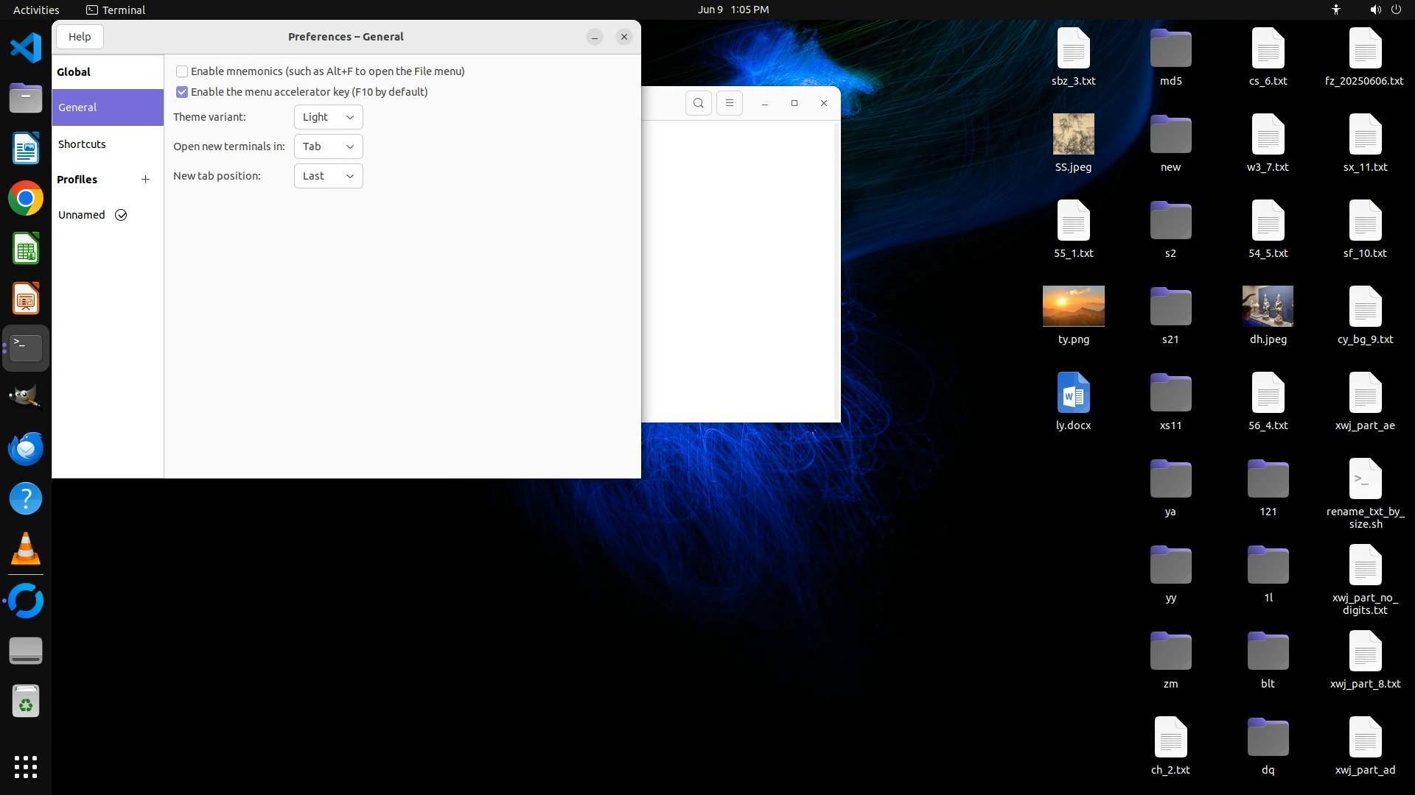
Task: Expand the New tab position dropdown
Action: point(328,176)
